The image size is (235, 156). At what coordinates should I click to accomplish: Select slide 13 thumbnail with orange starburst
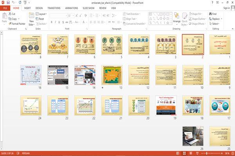[112, 75]
